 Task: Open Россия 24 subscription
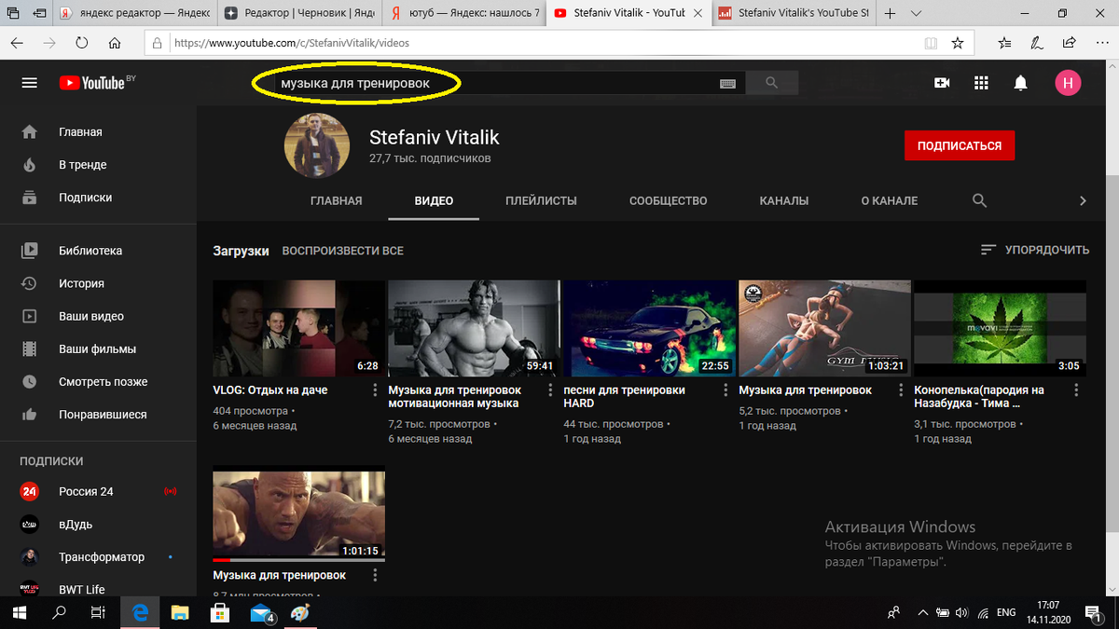coord(98,491)
